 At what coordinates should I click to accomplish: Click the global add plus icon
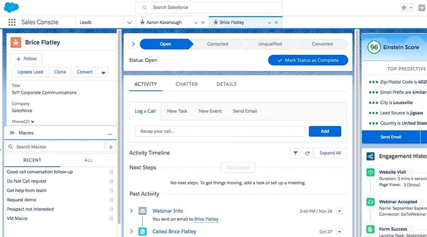click(421, 7)
